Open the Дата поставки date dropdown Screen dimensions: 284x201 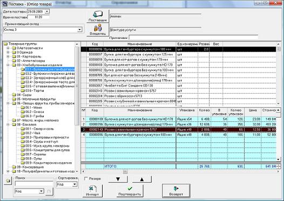point(47,11)
